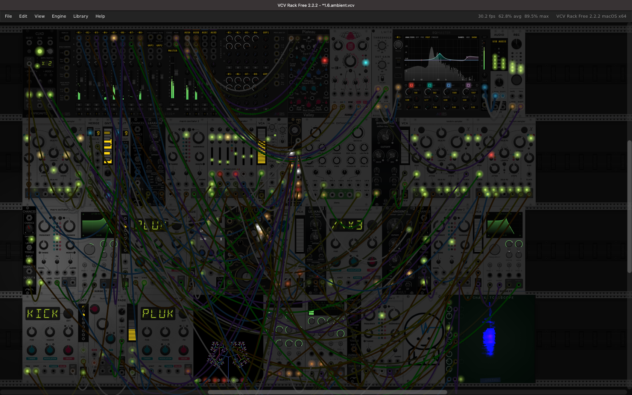Click the KICK preset display
This screenshot has width=632, height=395.
tap(43, 313)
